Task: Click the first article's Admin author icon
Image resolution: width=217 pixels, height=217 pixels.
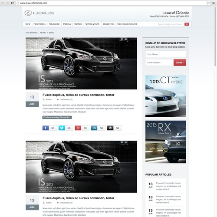Action: point(43,99)
